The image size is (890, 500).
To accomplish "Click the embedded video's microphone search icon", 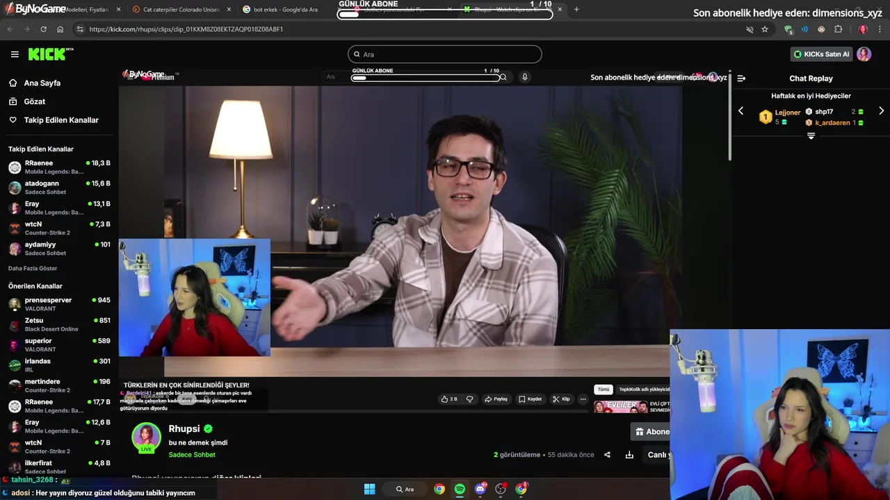I will pyautogui.click(x=525, y=77).
